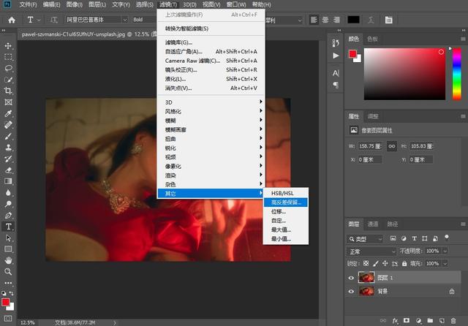Viewport: 468px width, 326px height.
Task: Click the Home icon in options bar
Action: (x=12, y=20)
